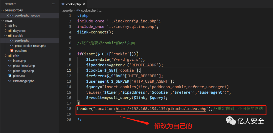The image size is (273, 133).
Task: Expand the xfish folder chevron
Action: (x=6, y=56)
